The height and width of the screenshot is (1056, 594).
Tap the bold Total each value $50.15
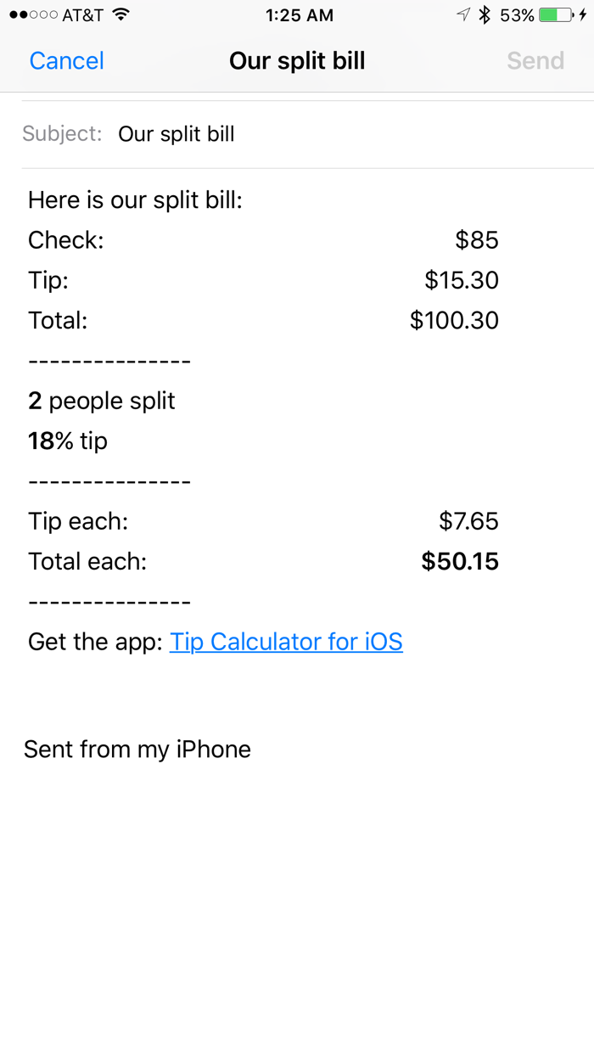pyautogui.click(x=460, y=561)
